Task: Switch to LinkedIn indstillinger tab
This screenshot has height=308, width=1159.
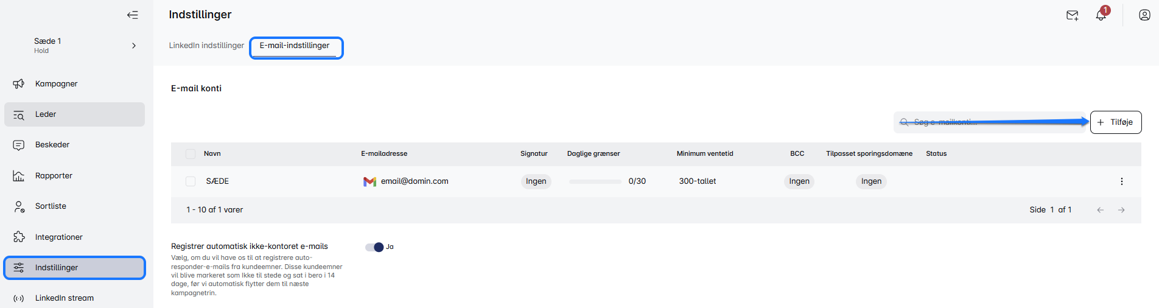Action: (x=206, y=46)
